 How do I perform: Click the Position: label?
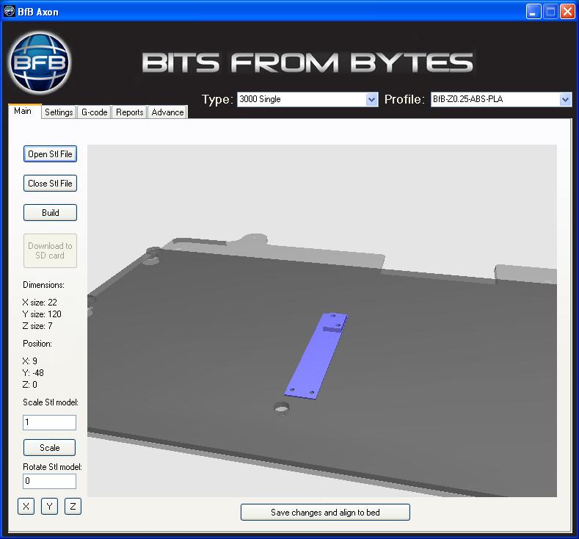[37, 344]
